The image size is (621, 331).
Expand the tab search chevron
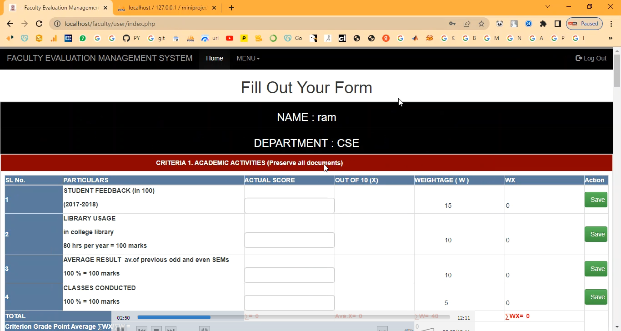pyautogui.click(x=548, y=7)
